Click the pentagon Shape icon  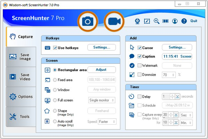[x=47, y=111]
